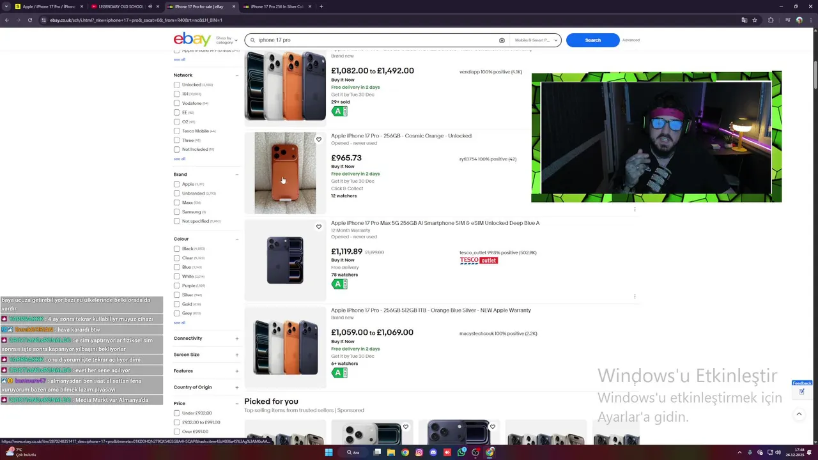Show hidden system tray icons chevron

(740, 452)
